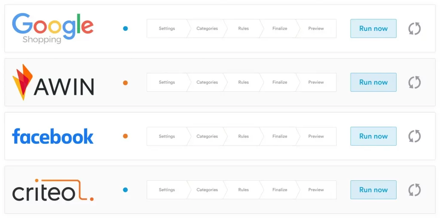Viewport: 440px width, 218px height.
Task: Click the facebook logo
Action: click(x=53, y=136)
